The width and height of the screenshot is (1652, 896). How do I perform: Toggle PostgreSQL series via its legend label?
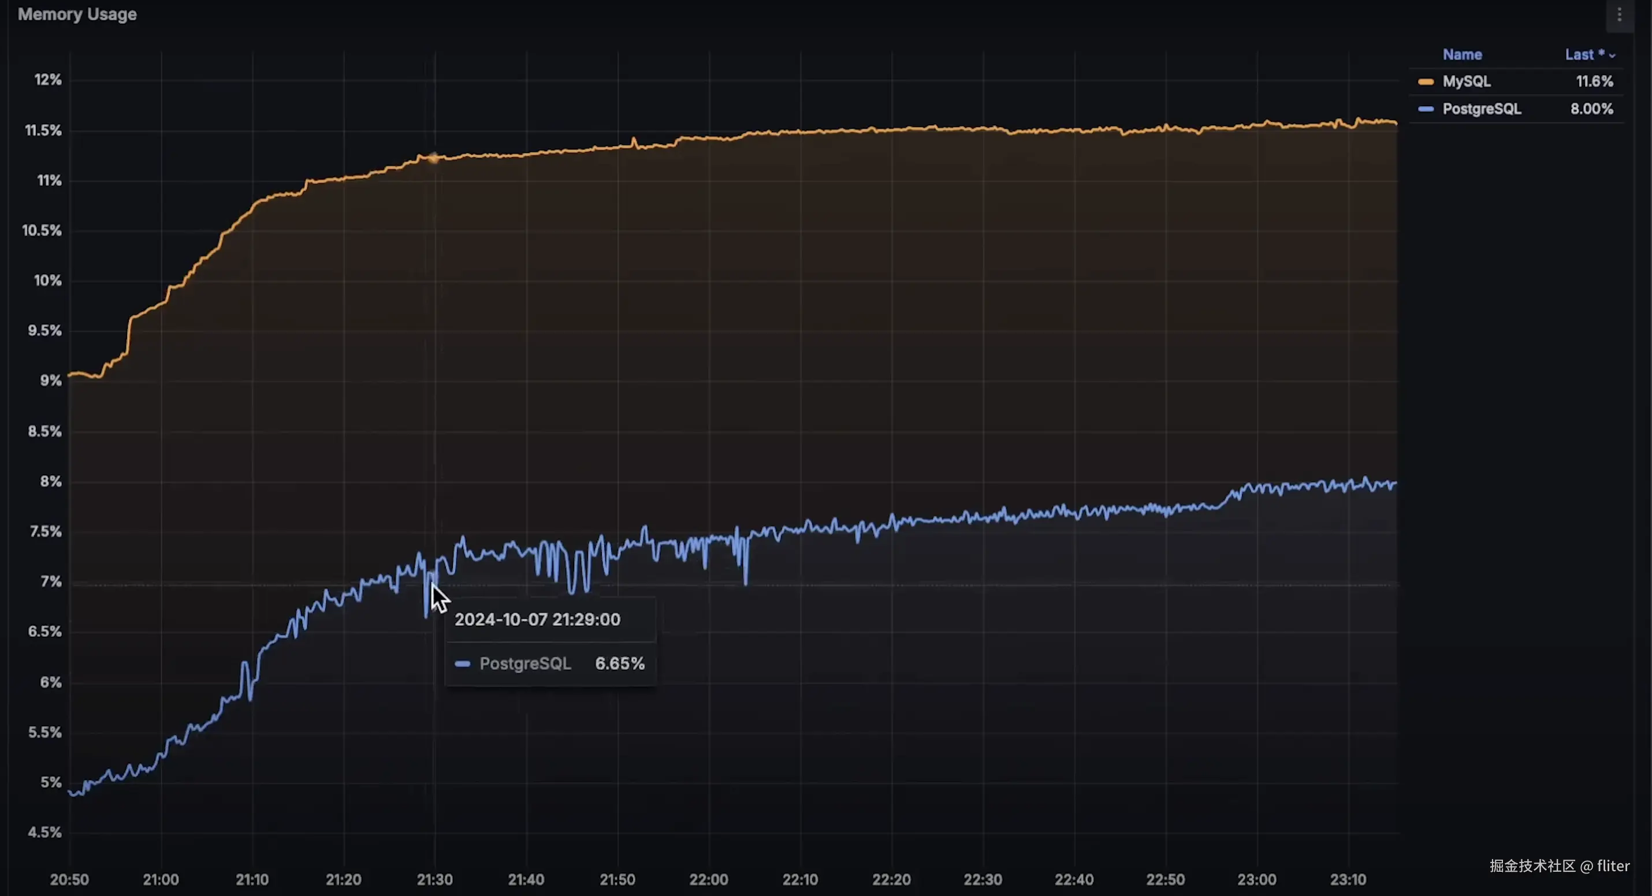click(x=1482, y=109)
